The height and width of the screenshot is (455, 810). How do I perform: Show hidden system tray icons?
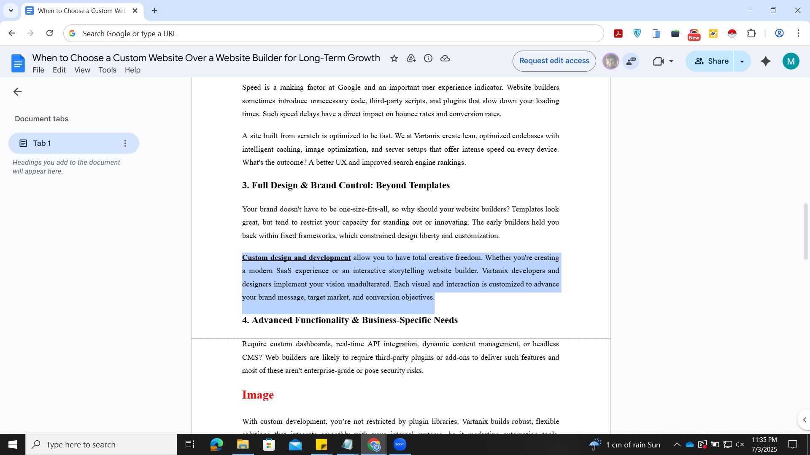(677, 444)
